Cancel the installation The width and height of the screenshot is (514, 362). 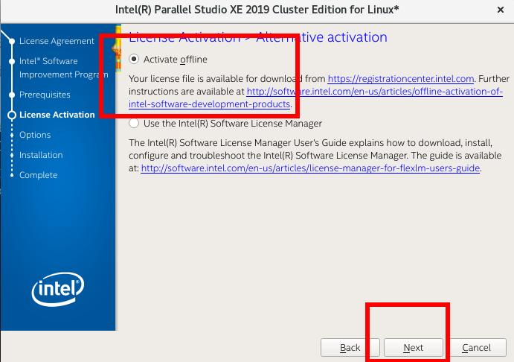click(x=476, y=348)
